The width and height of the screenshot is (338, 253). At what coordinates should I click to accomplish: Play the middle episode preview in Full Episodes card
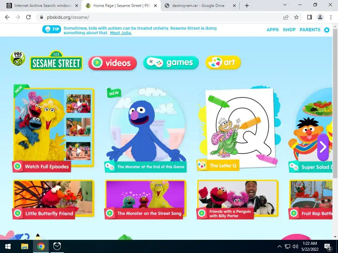point(79,127)
